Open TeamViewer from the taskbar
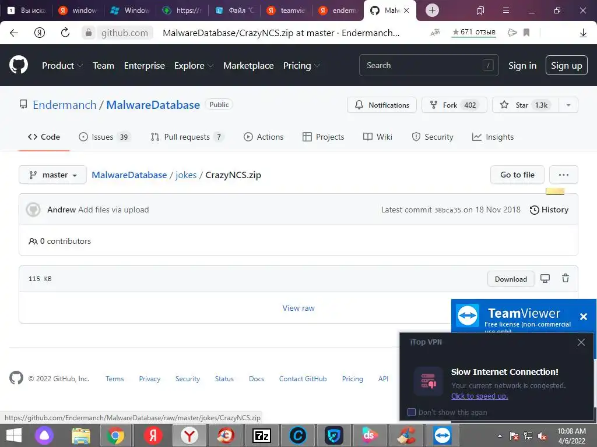597x447 pixels. (x=442, y=435)
